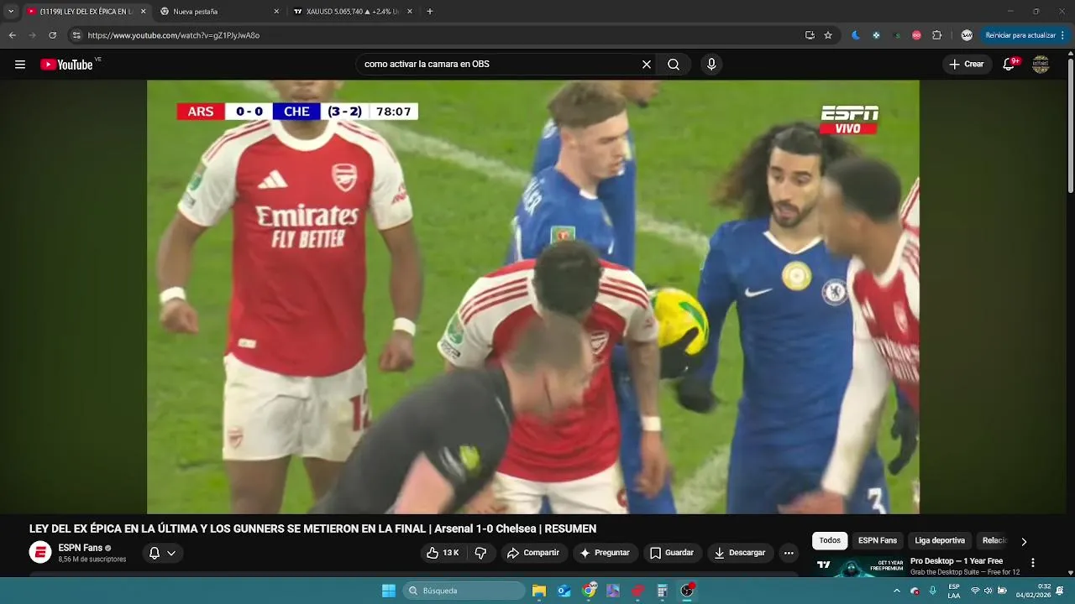Expand more chips with the right arrow
This screenshot has width=1075, height=604.
pyautogui.click(x=1024, y=541)
